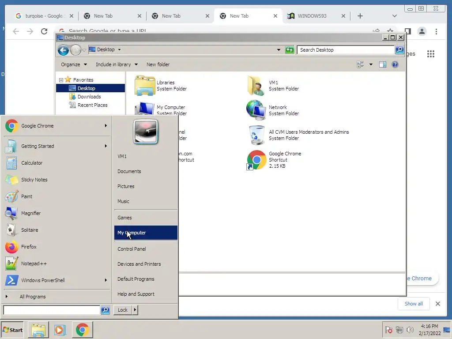Screen dimensions: 452x339
Task: Expand Windows PowerShell submenu arrow
Action: (106, 280)
